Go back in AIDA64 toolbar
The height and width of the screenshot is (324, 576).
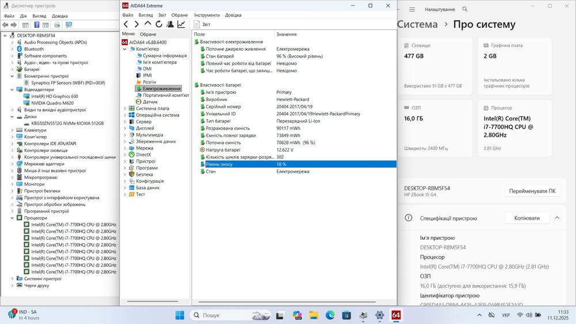point(126,24)
